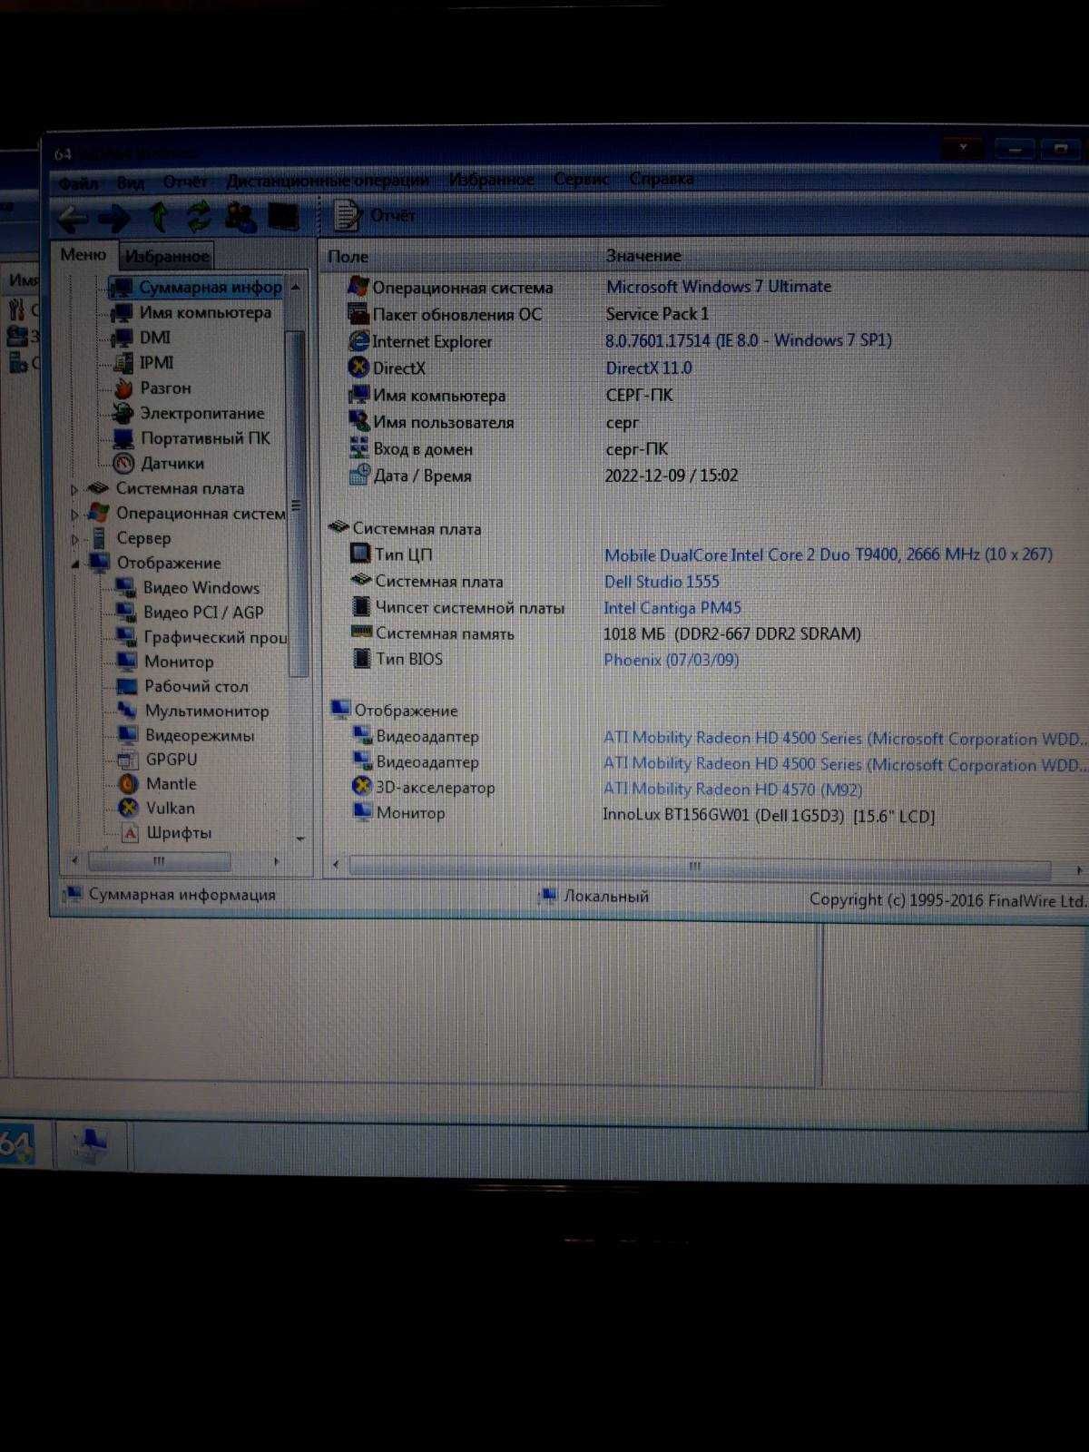Open ATI Mobility Radeon HD 4570 (M92) link
The image size is (1089, 1452).
tap(733, 790)
